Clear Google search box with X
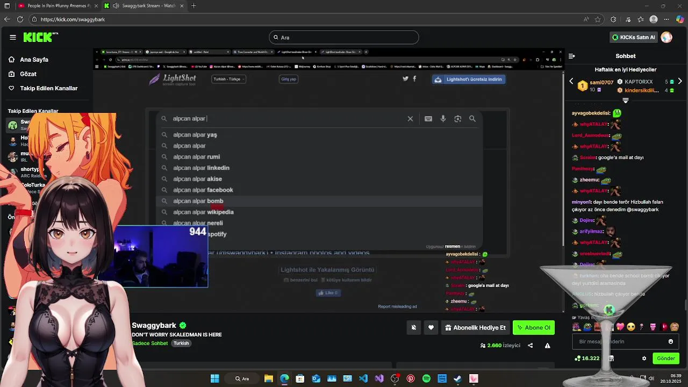The height and width of the screenshot is (387, 688). click(x=410, y=119)
